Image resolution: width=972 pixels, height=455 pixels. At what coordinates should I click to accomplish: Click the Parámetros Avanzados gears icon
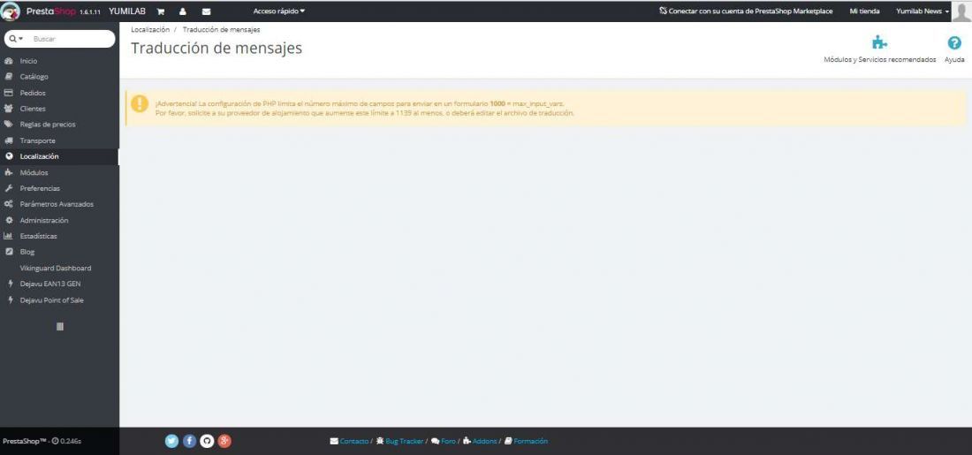pos(9,204)
